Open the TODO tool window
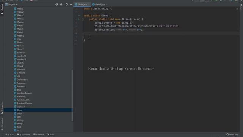The image size is (243, 137). [x=9, y=134]
